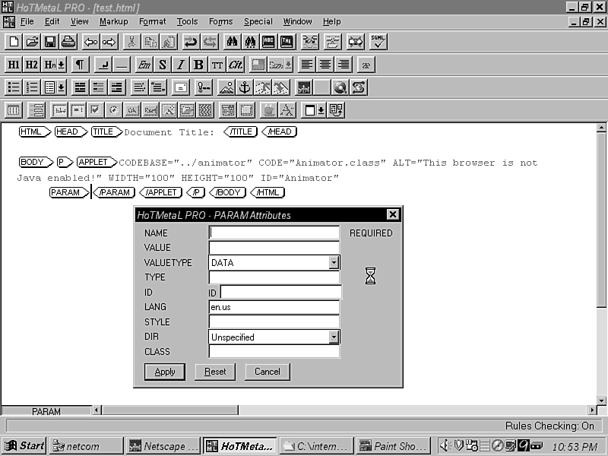Expand the VALUETYPE combo box

tap(334, 262)
